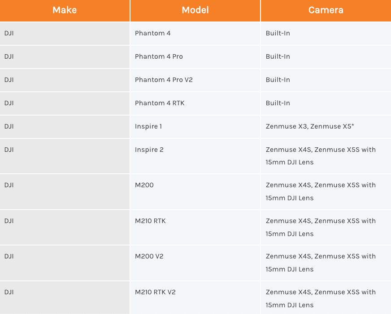The width and height of the screenshot is (391, 314).
Task: Select the Inspire 2 model cell
Action: coord(195,156)
